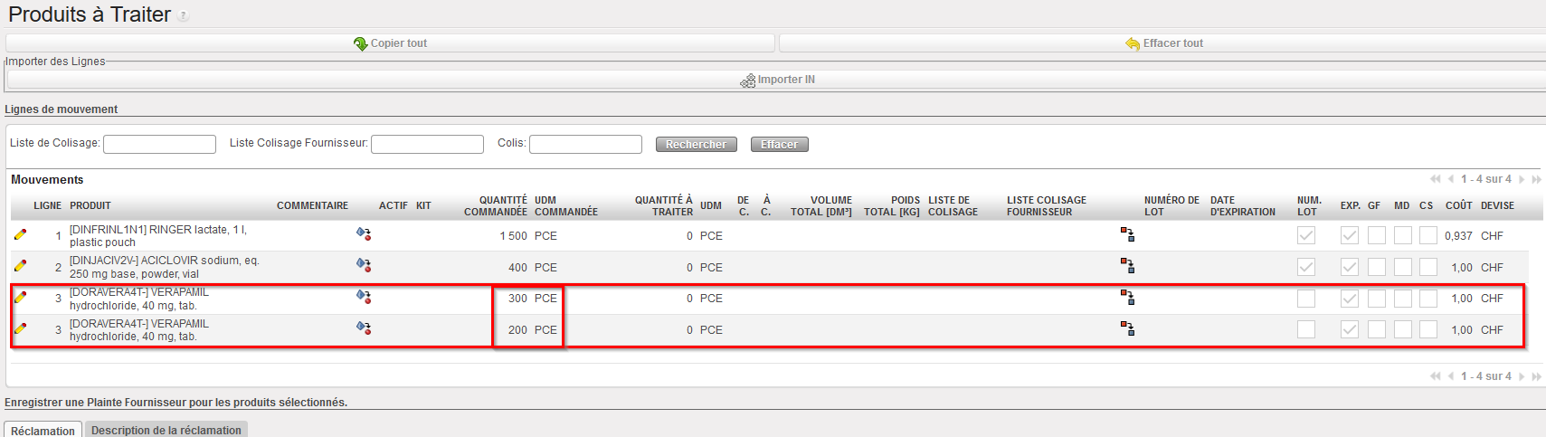Open help icon beside Produits à Traiter title
Image resolution: width=1546 pixels, height=437 pixels.
click(184, 16)
